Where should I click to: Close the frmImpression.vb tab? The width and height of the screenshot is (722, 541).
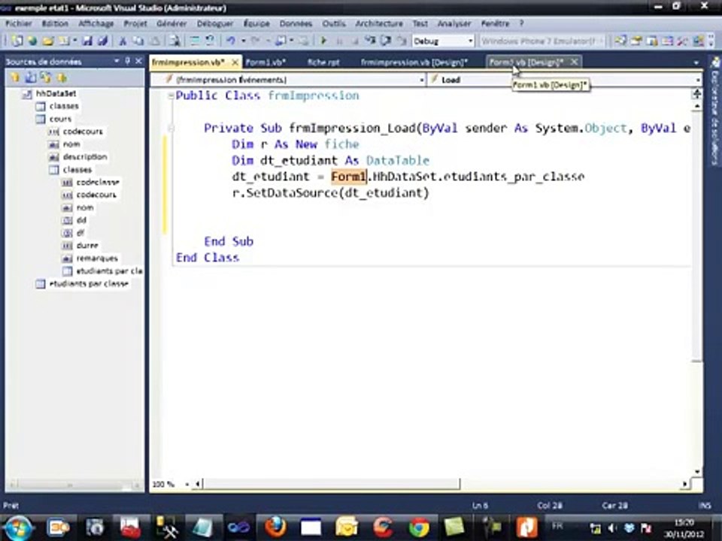pos(235,62)
